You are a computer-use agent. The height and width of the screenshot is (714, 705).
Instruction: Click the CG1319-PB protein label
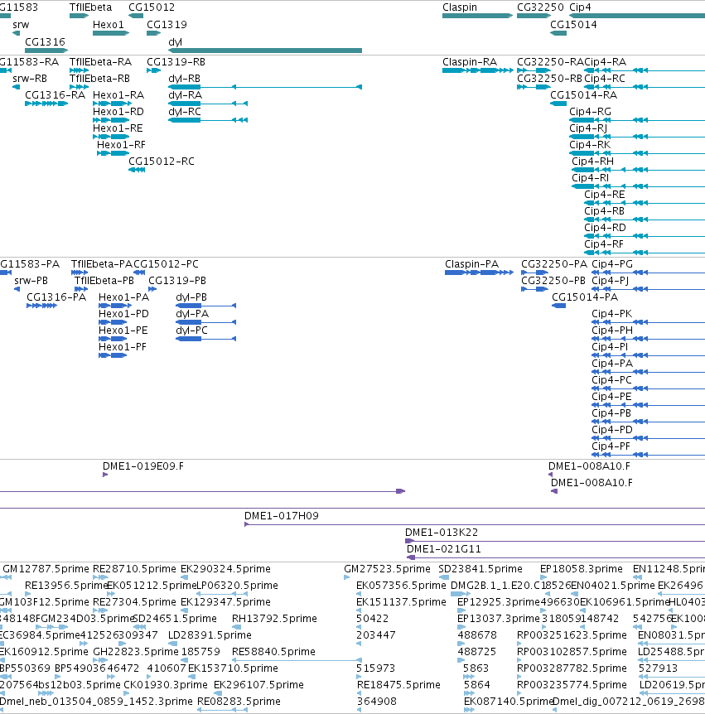[177, 281]
